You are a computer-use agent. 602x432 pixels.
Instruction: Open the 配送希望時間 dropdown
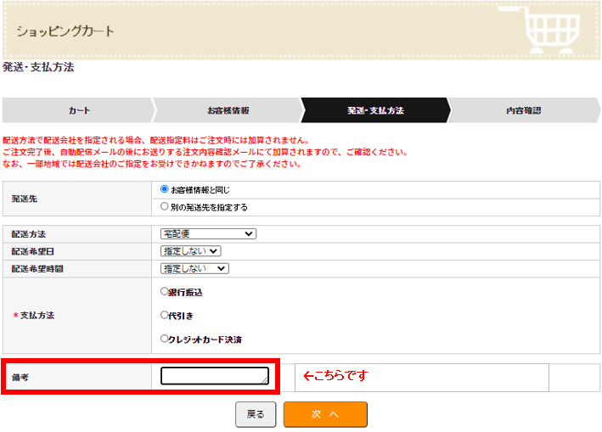tap(194, 268)
